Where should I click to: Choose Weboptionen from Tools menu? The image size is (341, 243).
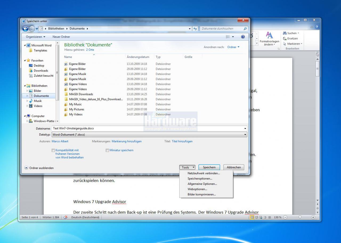pos(197,189)
